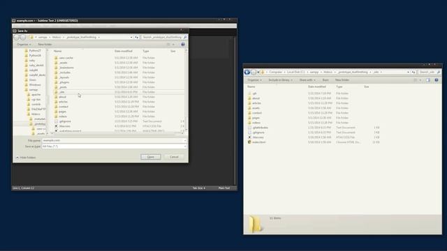Viewport: 447px width, 251px height.
Task: Click the Open button
Action: pyautogui.click(x=151, y=157)
